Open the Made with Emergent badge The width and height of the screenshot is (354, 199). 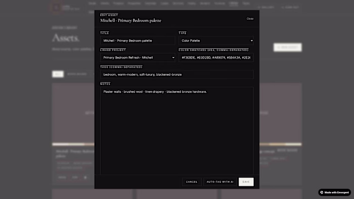tap(335, 192)
